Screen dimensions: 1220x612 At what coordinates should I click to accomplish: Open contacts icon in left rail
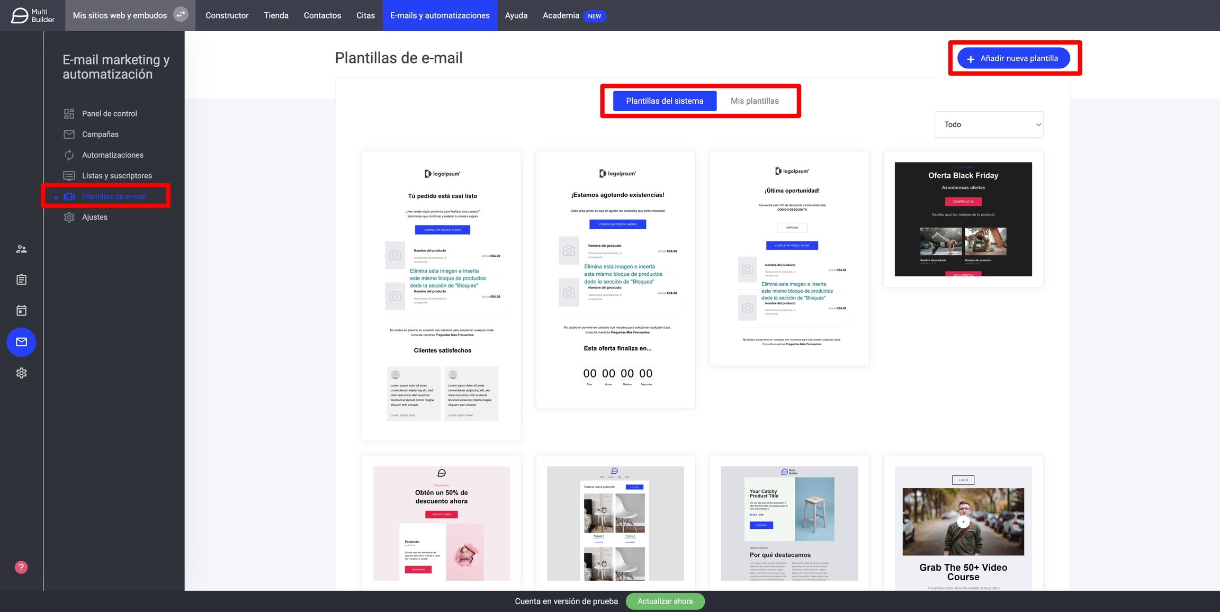pos(21,249)
